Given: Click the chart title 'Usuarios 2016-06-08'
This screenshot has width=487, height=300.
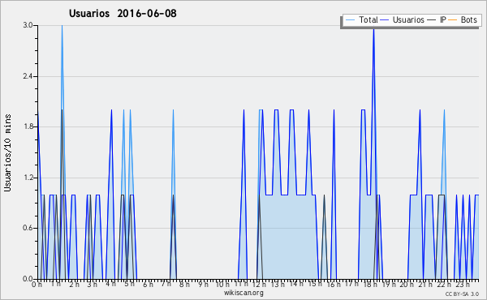Looking at the screenshot, I should click(x=123, y=13).
